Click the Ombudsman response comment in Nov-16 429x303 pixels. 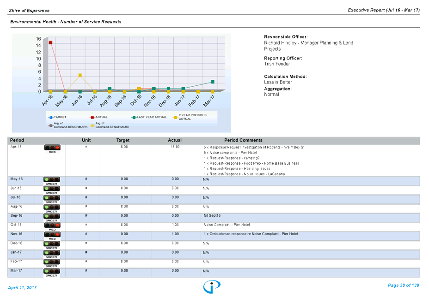[251, 234]
